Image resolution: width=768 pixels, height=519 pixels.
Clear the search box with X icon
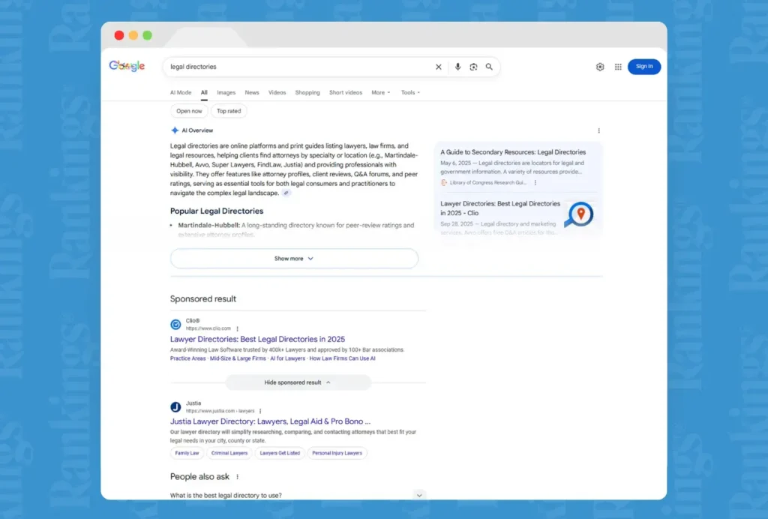[x=438, y=67]
